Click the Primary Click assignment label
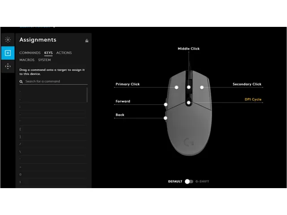This screenshot has width=287, height=215. click(x=127, y=84)
